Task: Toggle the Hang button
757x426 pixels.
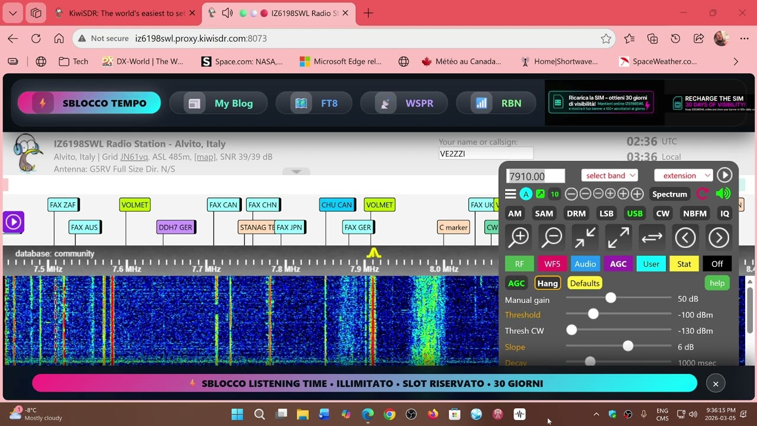Action: click(x=548, y=283)
